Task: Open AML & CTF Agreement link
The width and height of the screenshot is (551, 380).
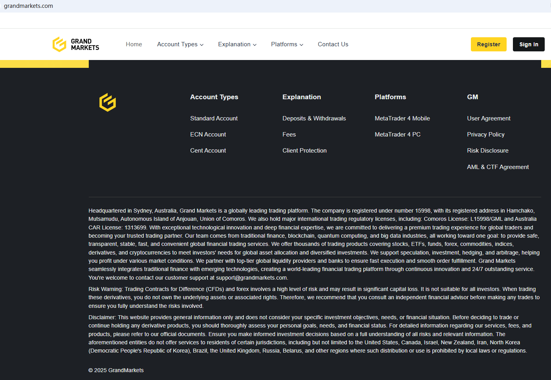Action: coord(498,167)
